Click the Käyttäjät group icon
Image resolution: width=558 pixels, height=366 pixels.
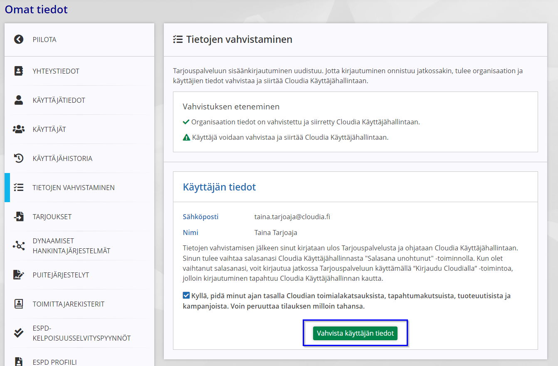(x=19, y=129)
